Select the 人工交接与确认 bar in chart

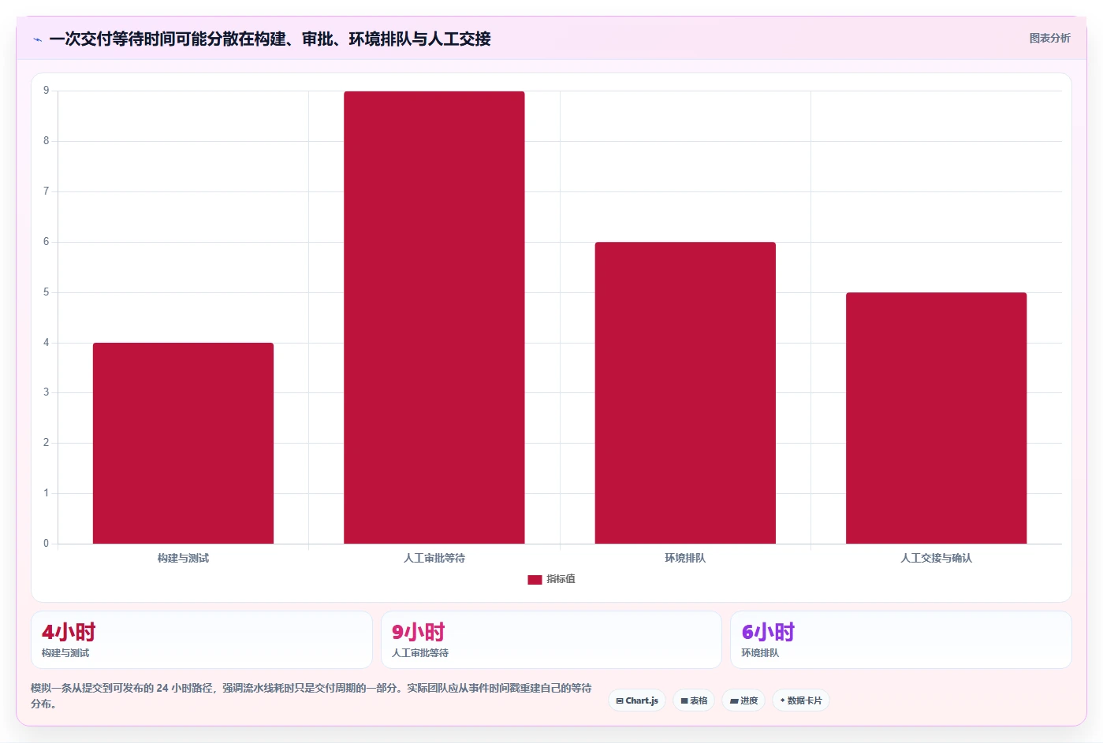click(937, 418)
